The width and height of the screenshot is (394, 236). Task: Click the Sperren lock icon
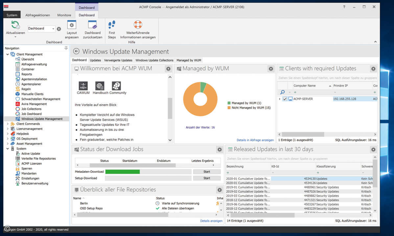click(18, 168)
